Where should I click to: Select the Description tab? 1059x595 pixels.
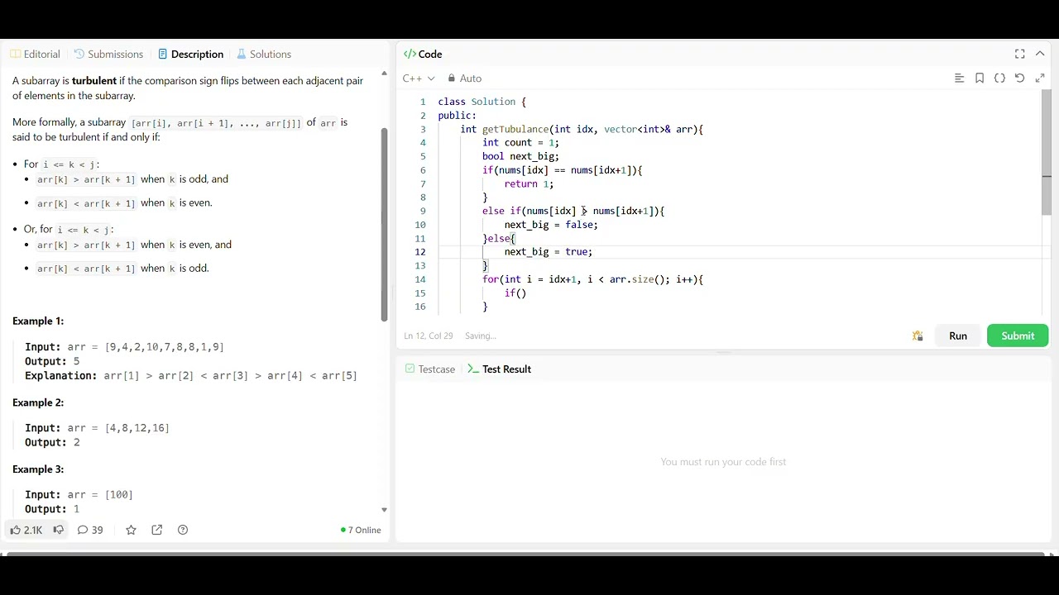click(x=190, y=54)
